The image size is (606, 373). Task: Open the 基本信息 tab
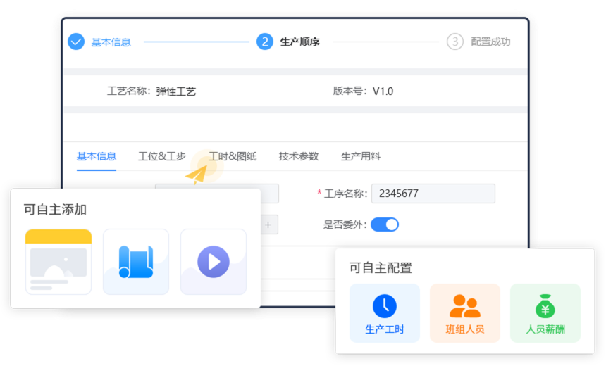point(97,156)
